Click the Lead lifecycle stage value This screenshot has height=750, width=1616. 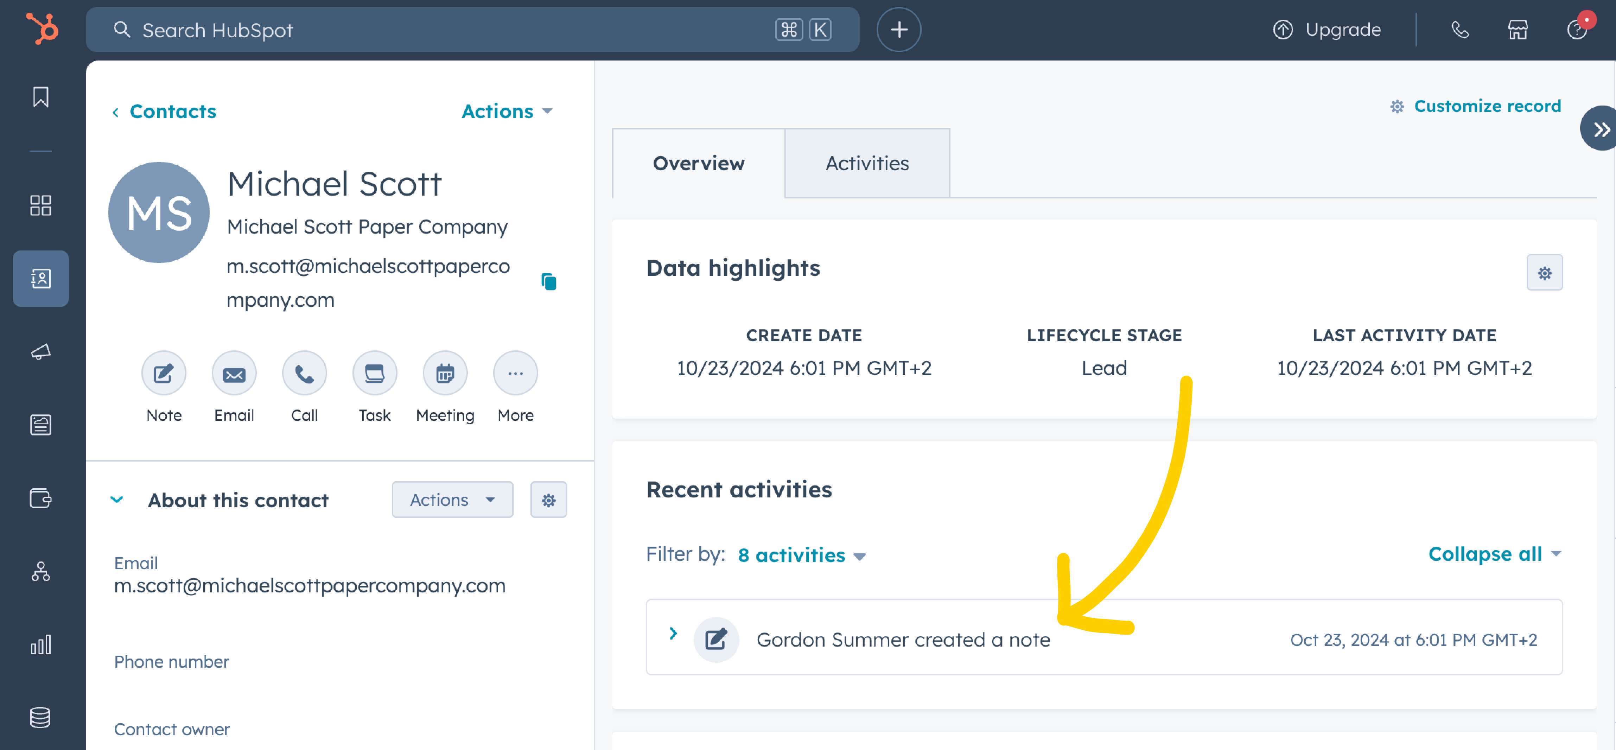coord(1103,368)
